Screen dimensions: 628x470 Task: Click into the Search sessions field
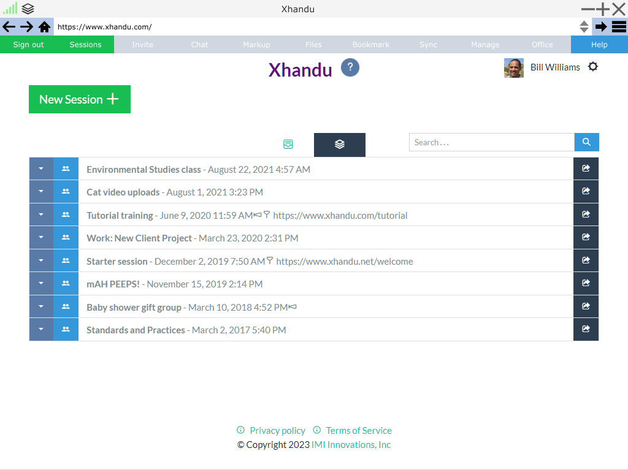[x=491, y=142]
